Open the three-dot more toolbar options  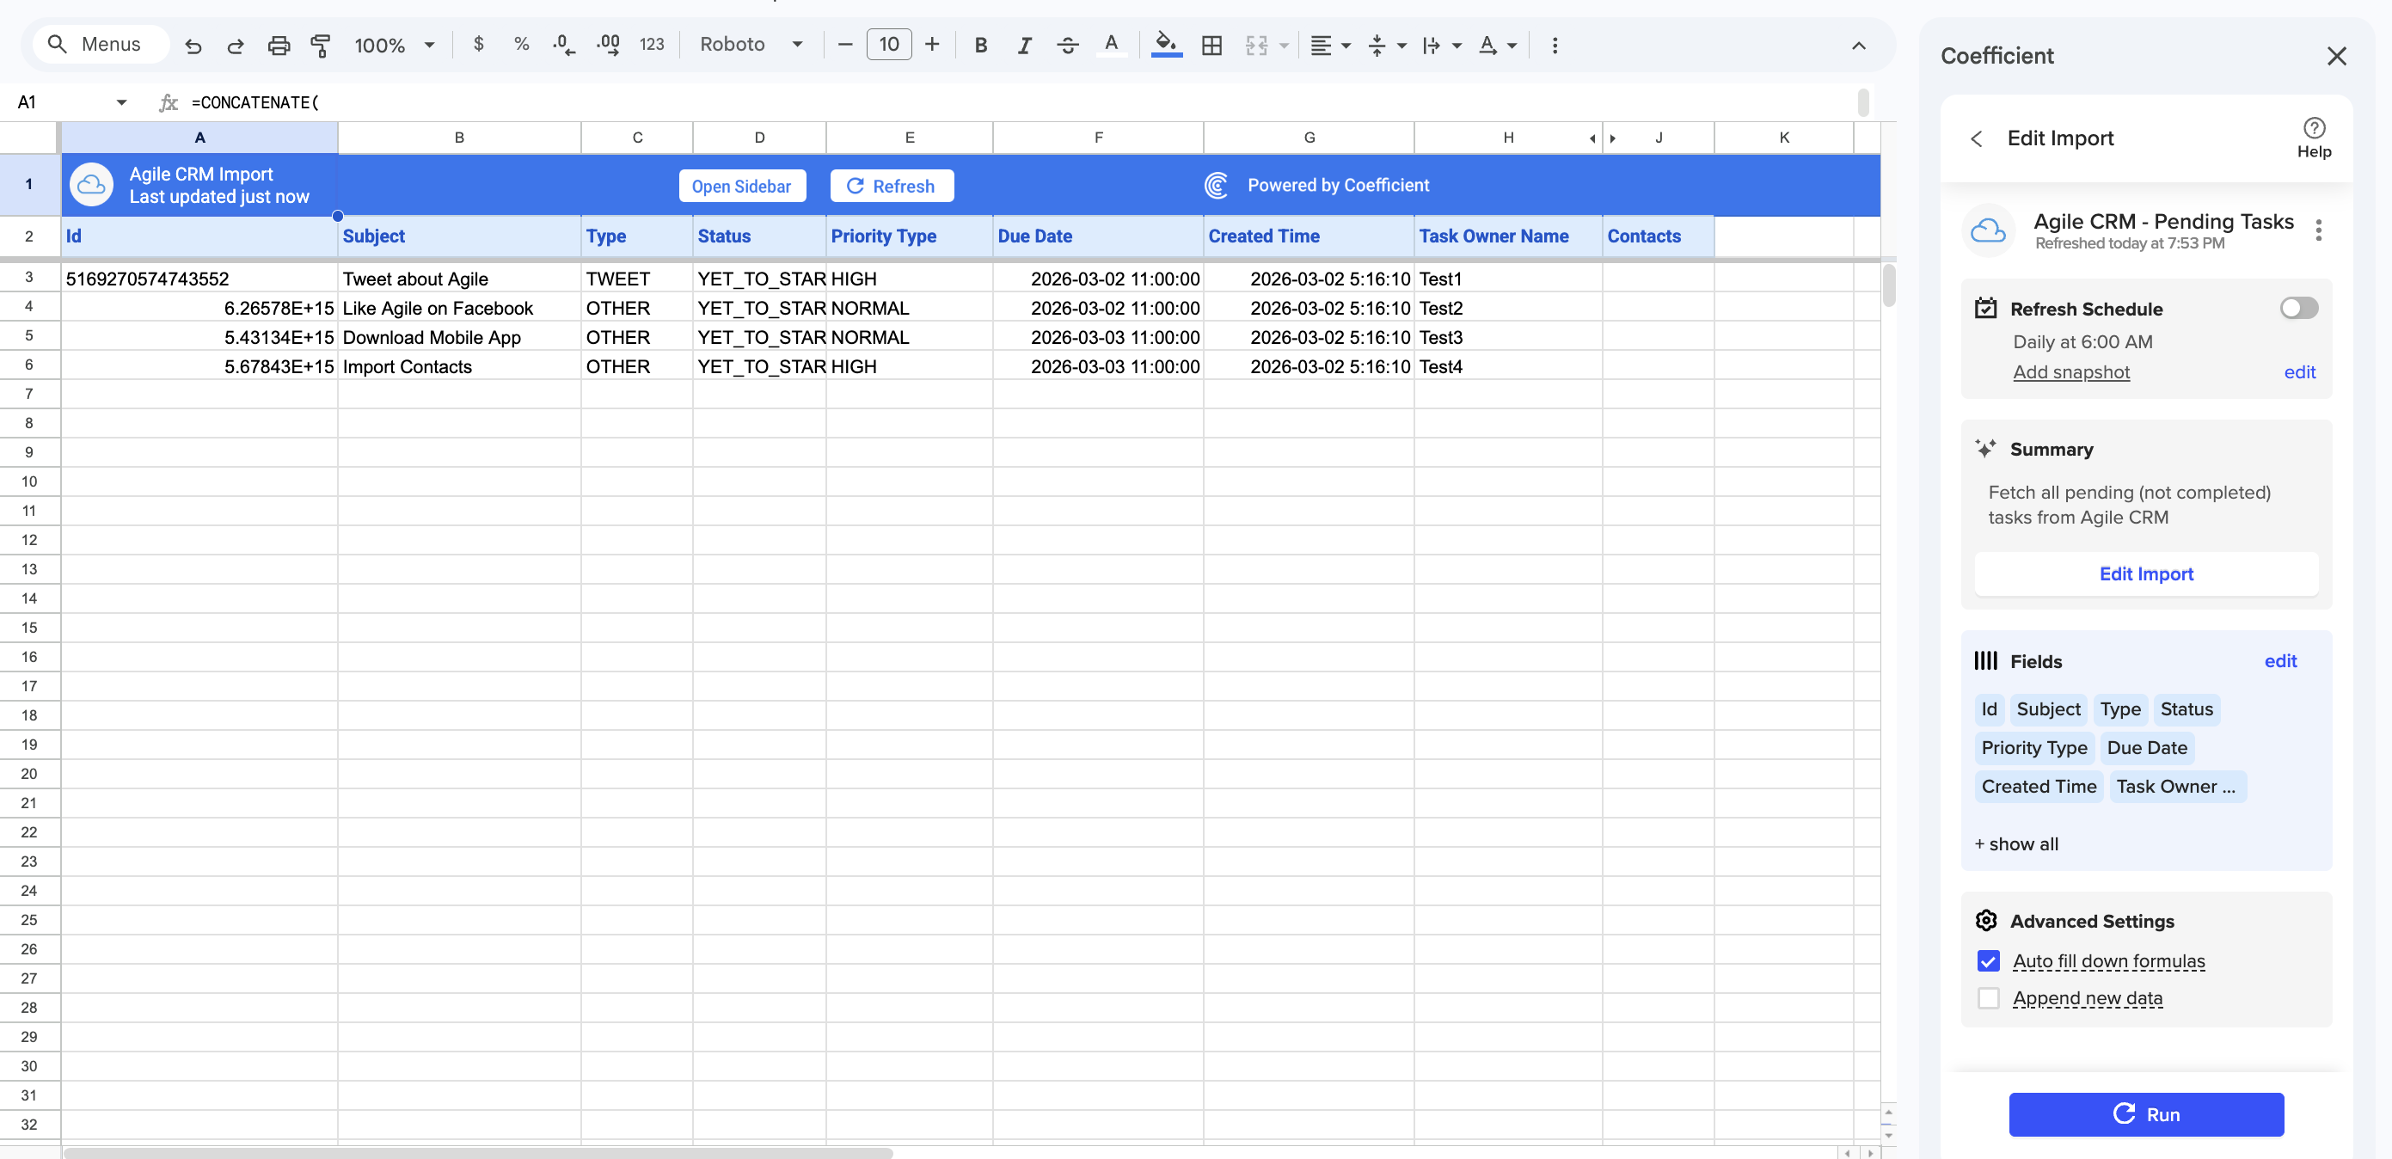click(x=1555, y=45)
